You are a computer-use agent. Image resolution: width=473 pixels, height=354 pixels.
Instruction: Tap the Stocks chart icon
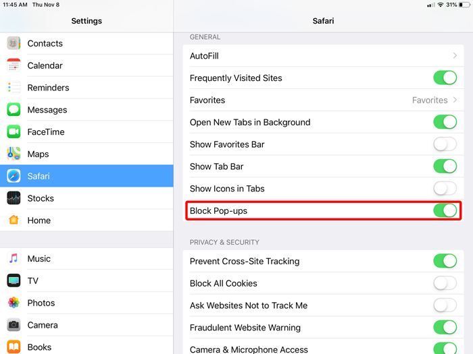14,198
